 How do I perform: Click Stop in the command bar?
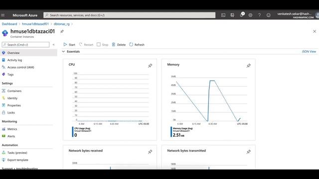tap(103, 45)
